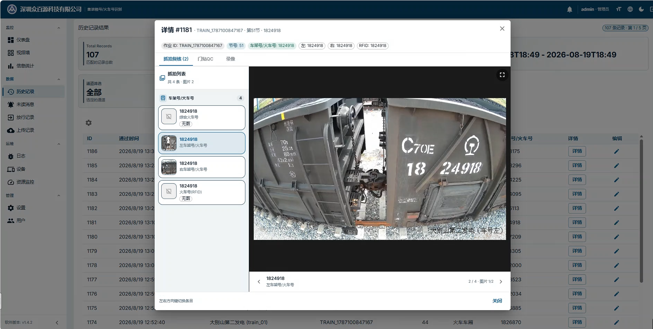This screenshot has height=329, width=653.
Task: Open 详情 for row ending 7209
Action: pyautogui.click(x=577, y=237)
